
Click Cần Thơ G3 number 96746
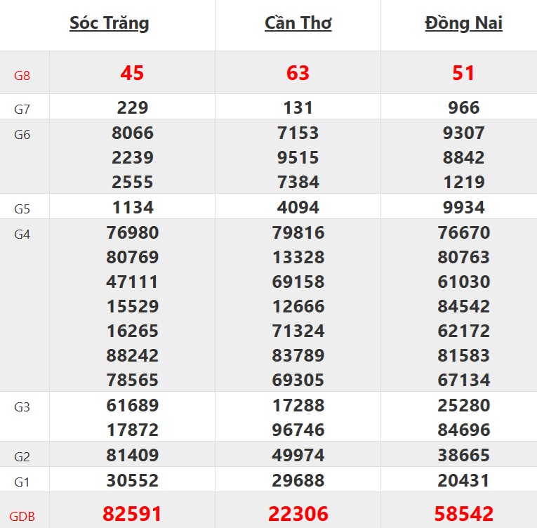(x=298, y=430)
